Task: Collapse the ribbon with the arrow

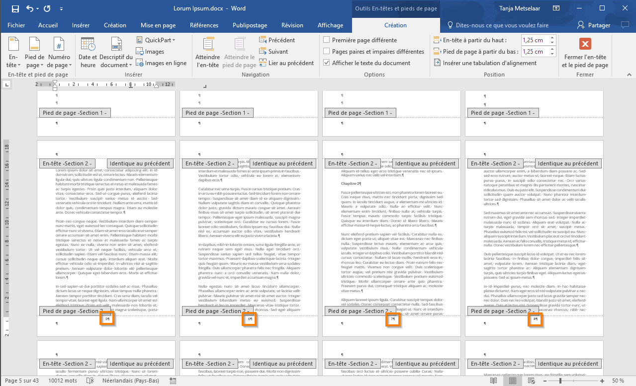Action: click(x=629, y=75)
